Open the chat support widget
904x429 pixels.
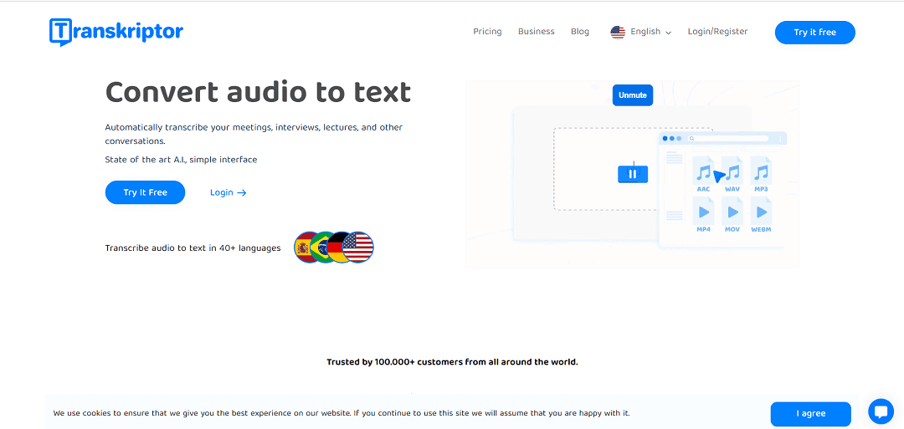(881, 411)
